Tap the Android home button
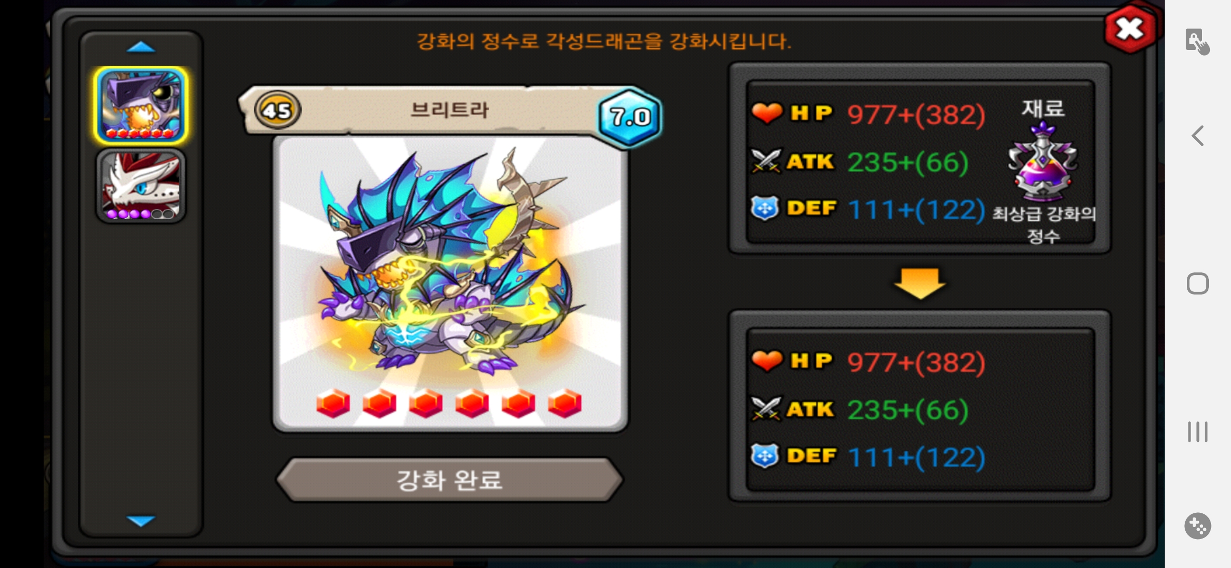1231x568 pixels. pyautogui.click(x=1198, y=284)
